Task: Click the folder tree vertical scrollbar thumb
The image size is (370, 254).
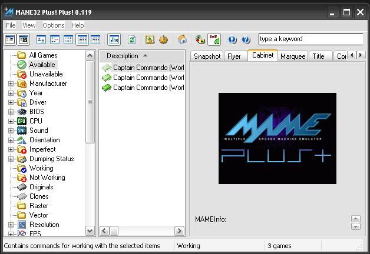Action: (x=90, y=102)
